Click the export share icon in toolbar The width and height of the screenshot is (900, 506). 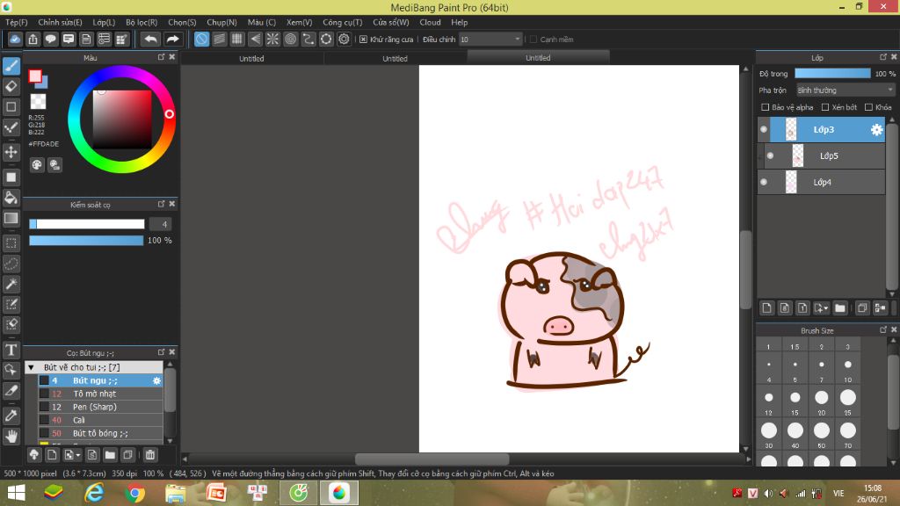[x=33, y=39]
